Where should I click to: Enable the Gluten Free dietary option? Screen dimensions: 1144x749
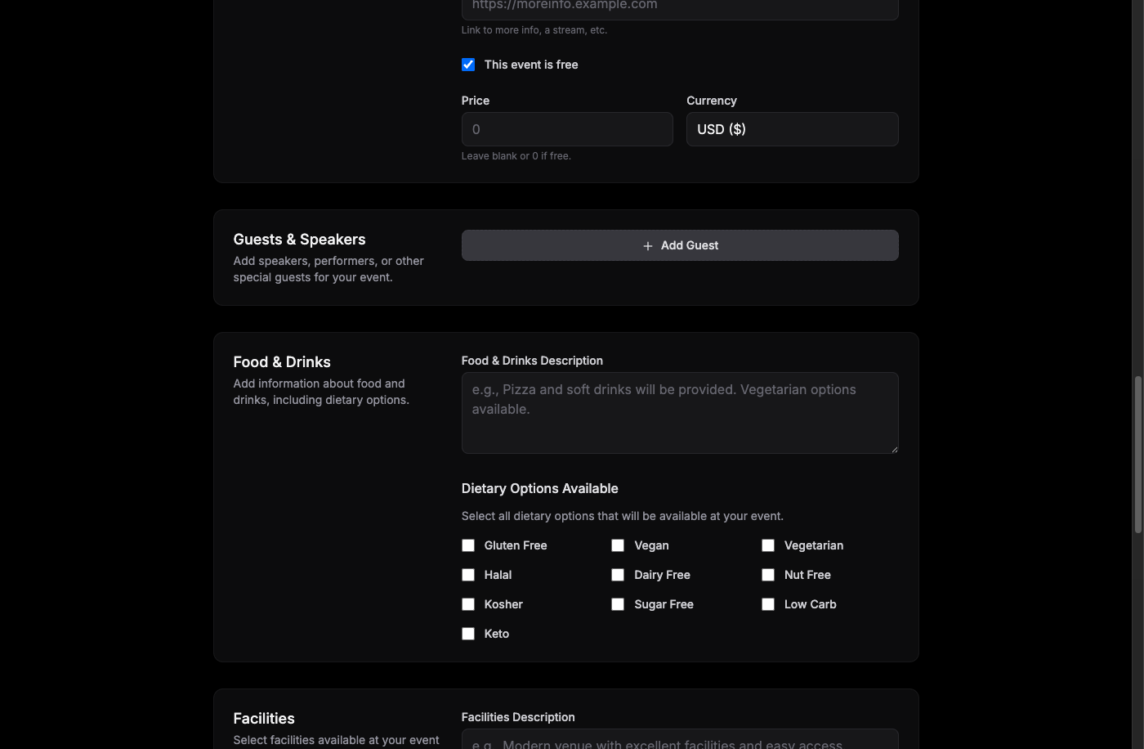click(467, 545)
